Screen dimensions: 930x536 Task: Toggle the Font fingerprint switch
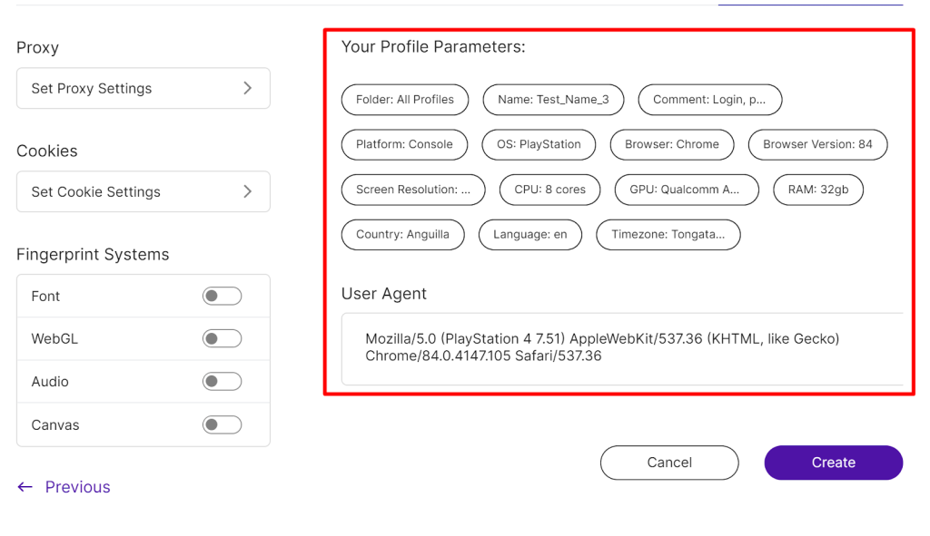click(222, 296)
